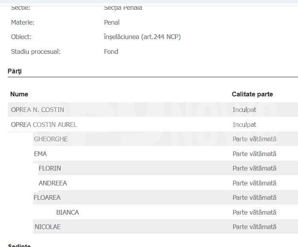
Task: Click Parte vătămată in the NICOLAE row
Action: [254, 227]
